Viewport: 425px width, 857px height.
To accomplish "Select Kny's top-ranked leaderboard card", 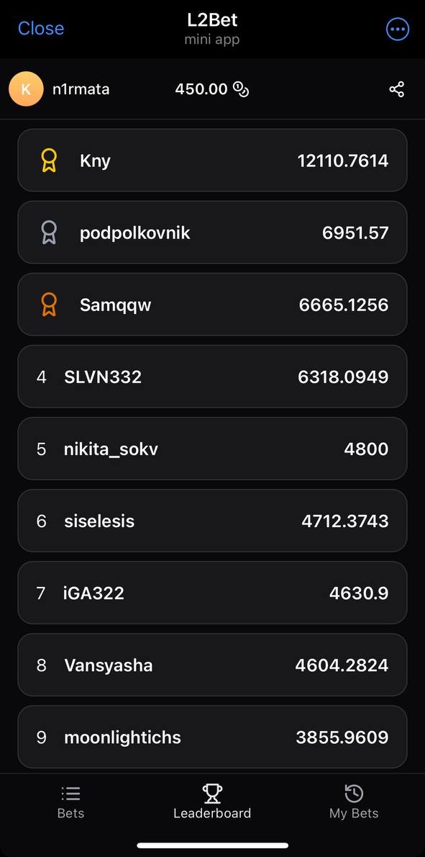I will 212,160.
